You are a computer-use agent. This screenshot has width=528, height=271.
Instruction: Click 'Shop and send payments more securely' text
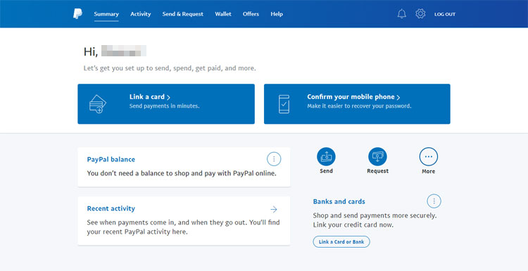pos(375,215)
